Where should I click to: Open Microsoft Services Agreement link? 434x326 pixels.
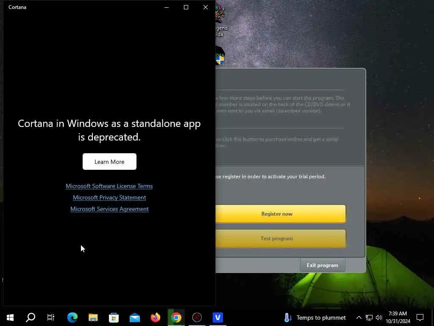[109, 209]
